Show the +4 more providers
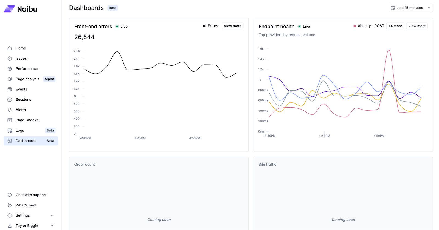The image size is (439, 230). [395, 26]
